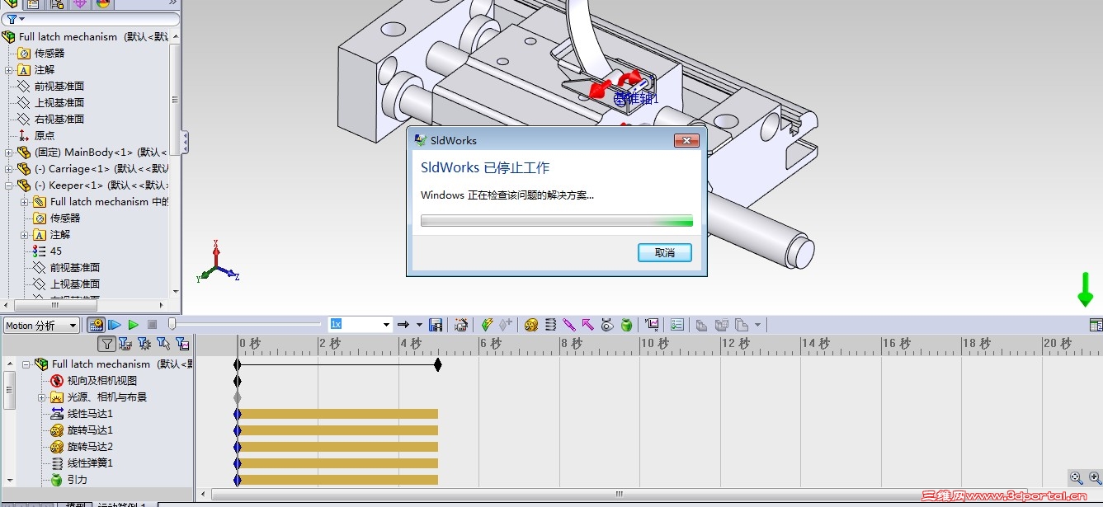Image resolution: width=1103 pixels, height=507 pixels.
Task: Select 旋转马达2 in the motion tree
Action: 90,447
